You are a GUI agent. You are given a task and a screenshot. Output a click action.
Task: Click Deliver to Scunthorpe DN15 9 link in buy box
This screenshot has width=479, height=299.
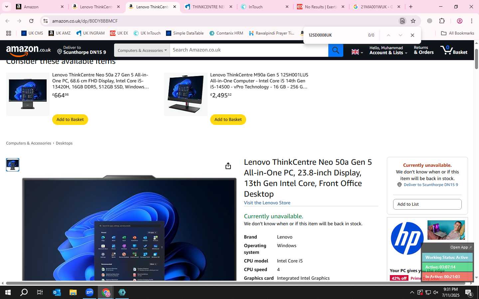pos(431,185)
